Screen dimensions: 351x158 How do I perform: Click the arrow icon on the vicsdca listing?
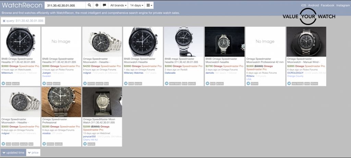pos(44,144)
